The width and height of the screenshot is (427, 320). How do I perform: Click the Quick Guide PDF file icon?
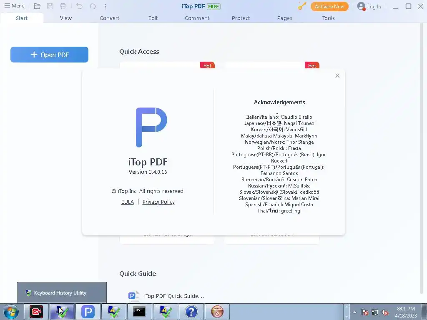coord(134,296)
